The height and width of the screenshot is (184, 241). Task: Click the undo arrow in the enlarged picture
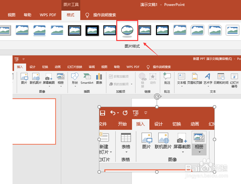coord(113,113)
